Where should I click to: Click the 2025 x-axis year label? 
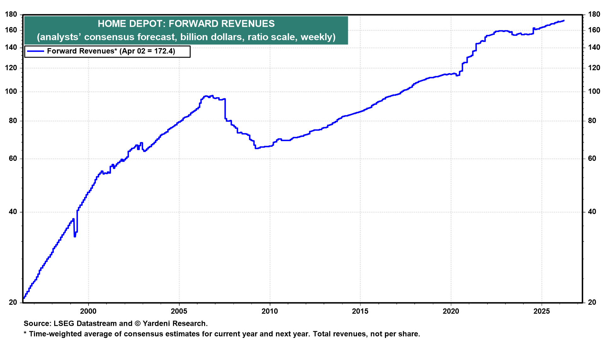pyautogui.click(x=541, y=311)
